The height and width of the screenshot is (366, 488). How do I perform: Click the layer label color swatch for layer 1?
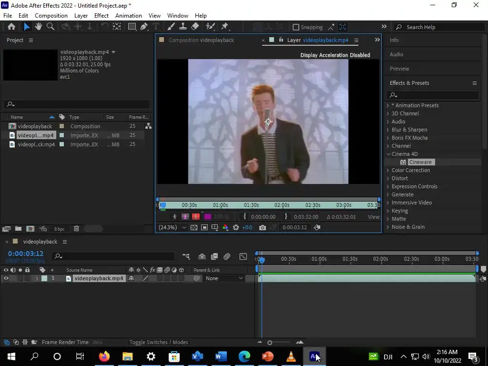click(44, 278)
